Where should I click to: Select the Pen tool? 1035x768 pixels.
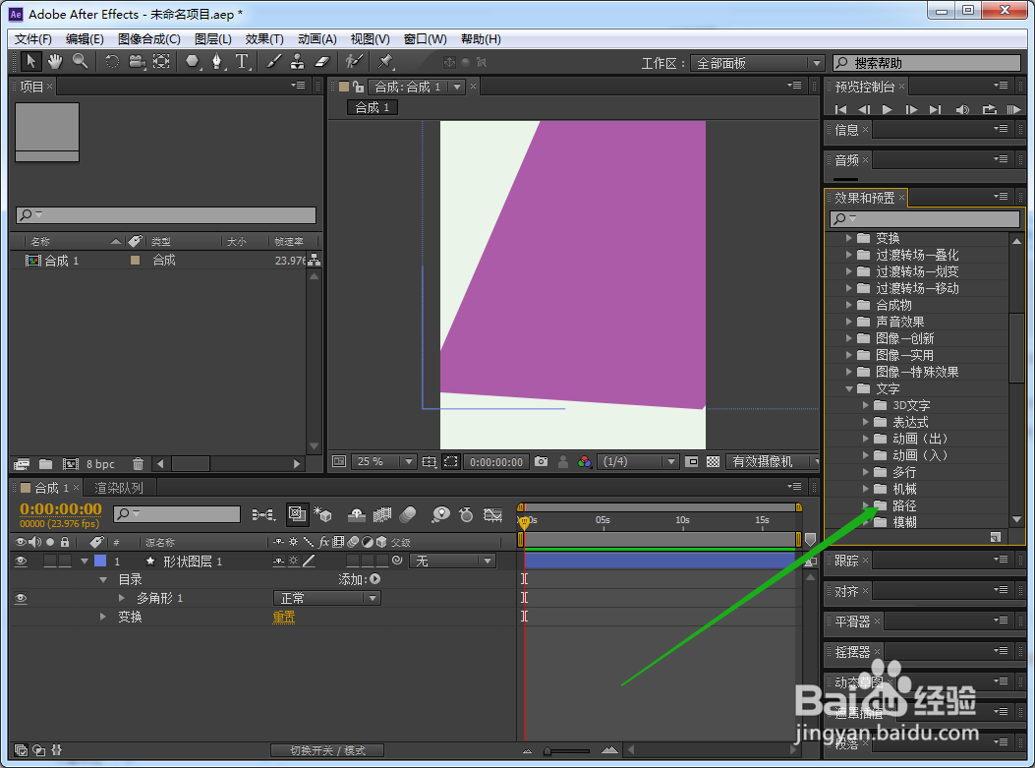tap(216, 62)
